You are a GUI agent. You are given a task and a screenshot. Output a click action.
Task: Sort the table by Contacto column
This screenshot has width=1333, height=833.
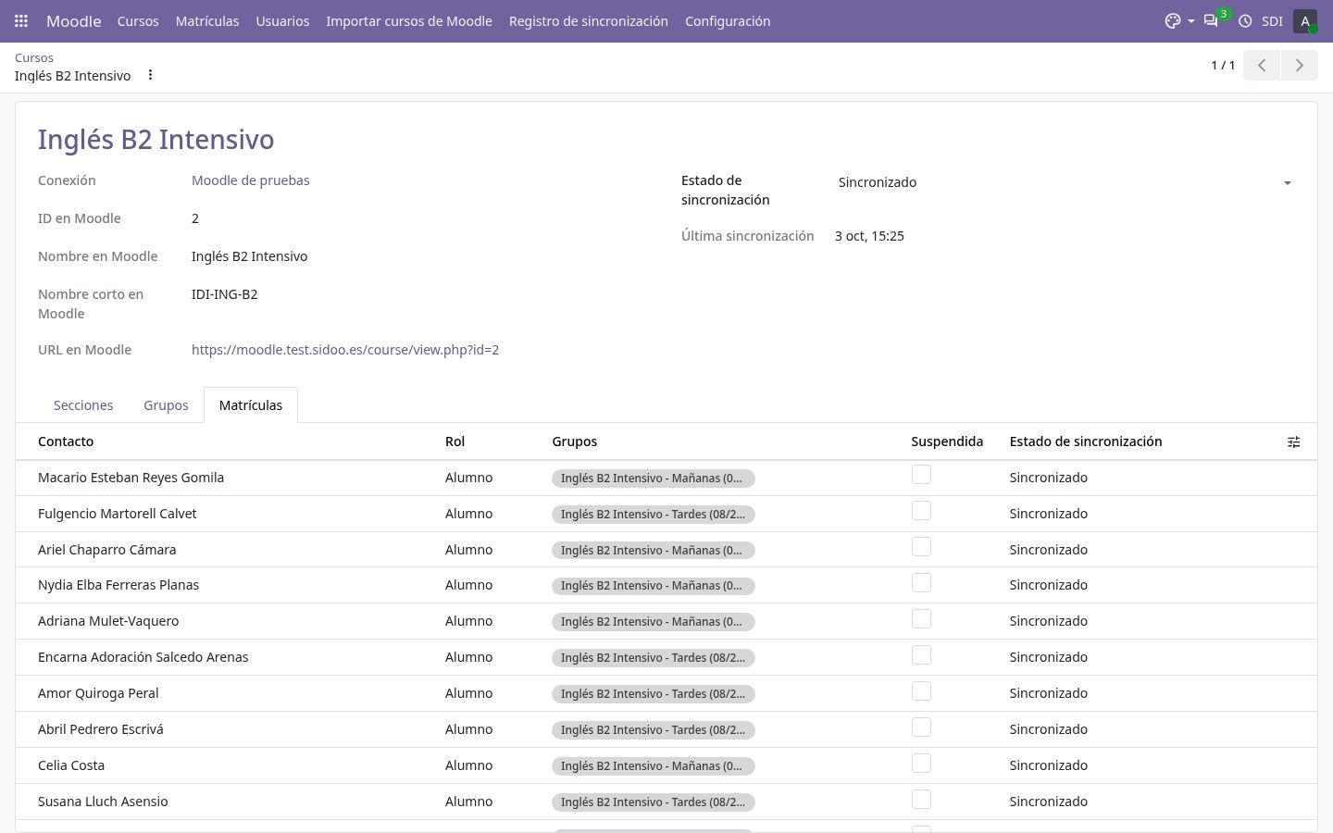coord(66,441)
